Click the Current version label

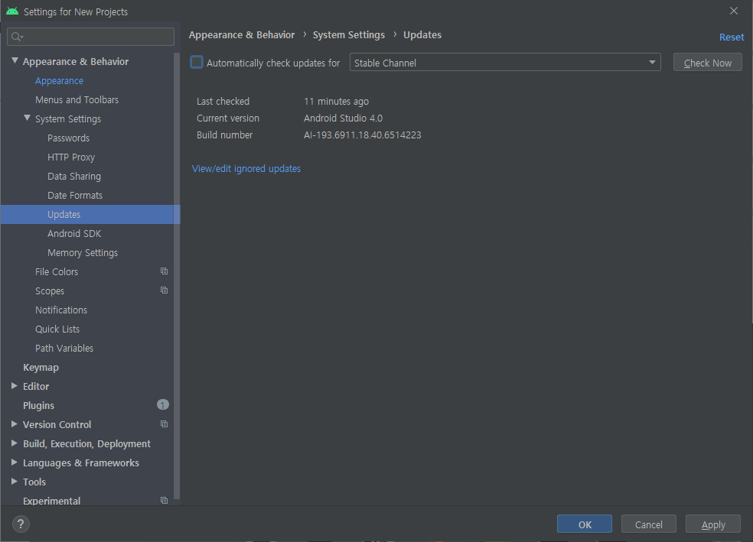[227, 118]
